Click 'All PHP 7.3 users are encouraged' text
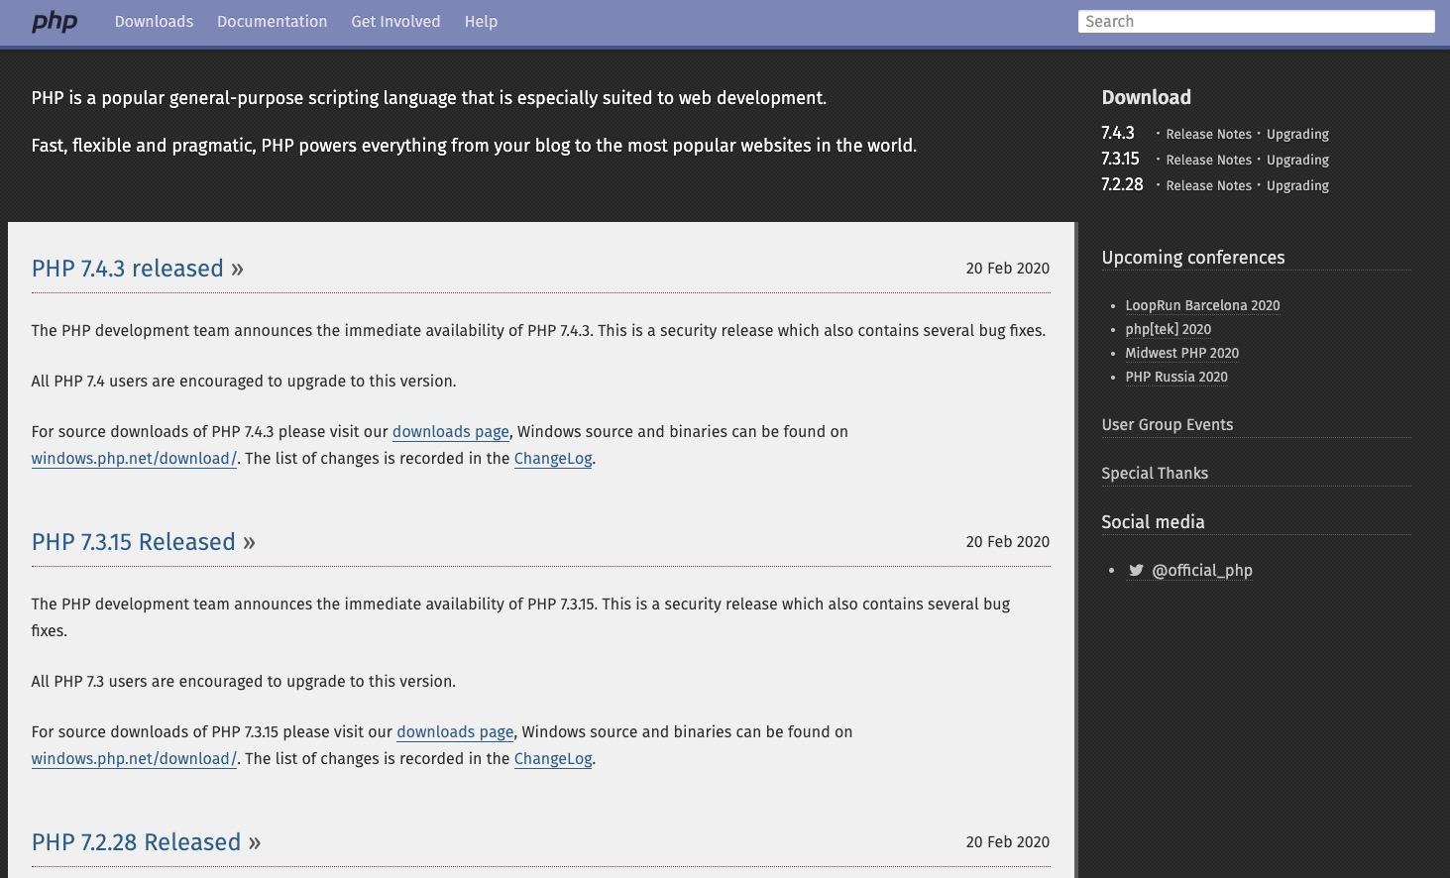This screenshot has height=878, width=1450. tap(244, 682)
